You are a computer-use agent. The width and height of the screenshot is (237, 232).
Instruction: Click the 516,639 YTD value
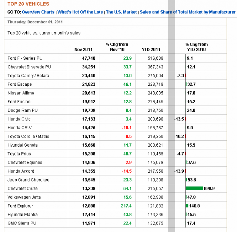156,58
